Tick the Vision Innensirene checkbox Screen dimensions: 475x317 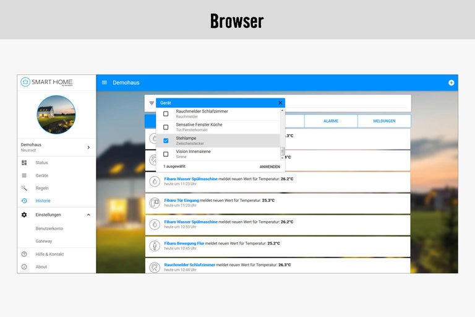[166, 154]
